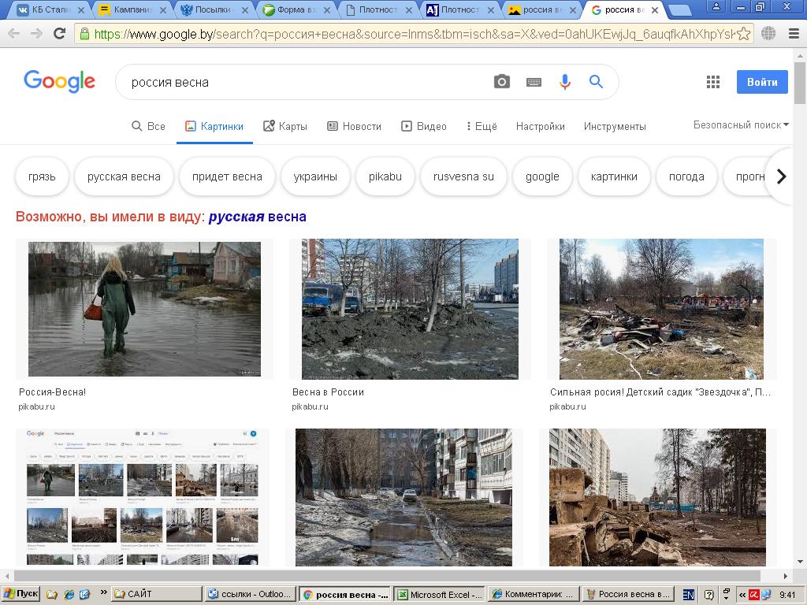Bookmark this page with the star icon
This screenshot has height=605, width=807.
tap(743, 34)
